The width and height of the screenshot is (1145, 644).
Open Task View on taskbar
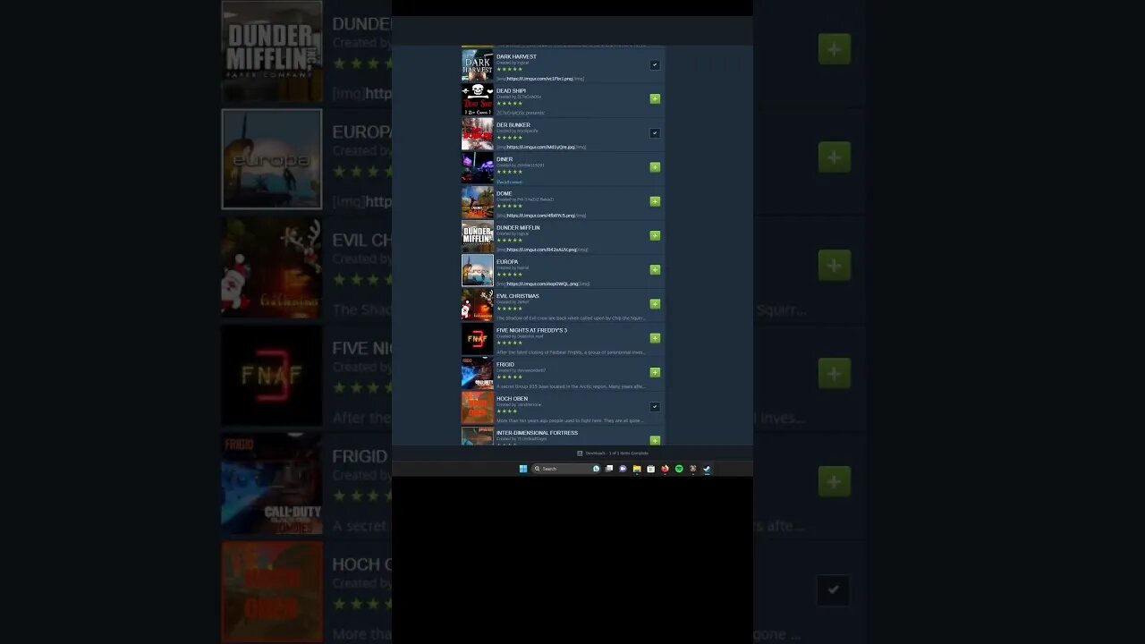point(609,469)
